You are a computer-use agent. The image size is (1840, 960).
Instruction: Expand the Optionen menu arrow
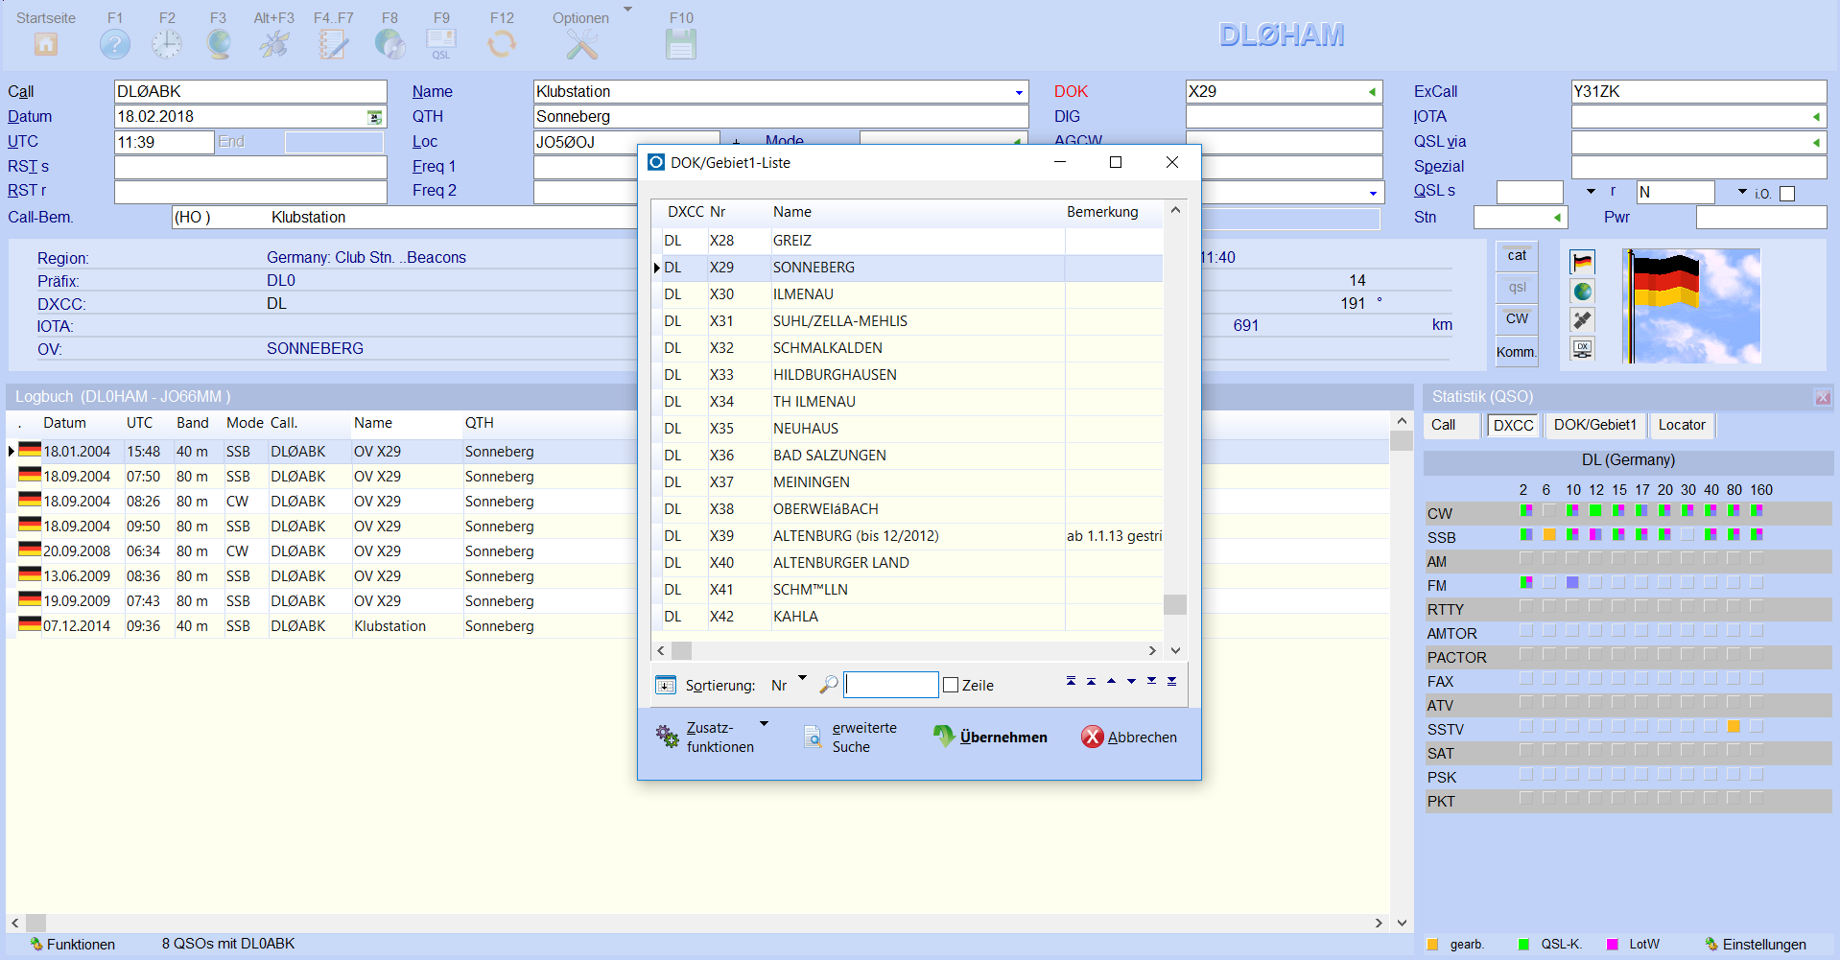[x=627, y=10]
